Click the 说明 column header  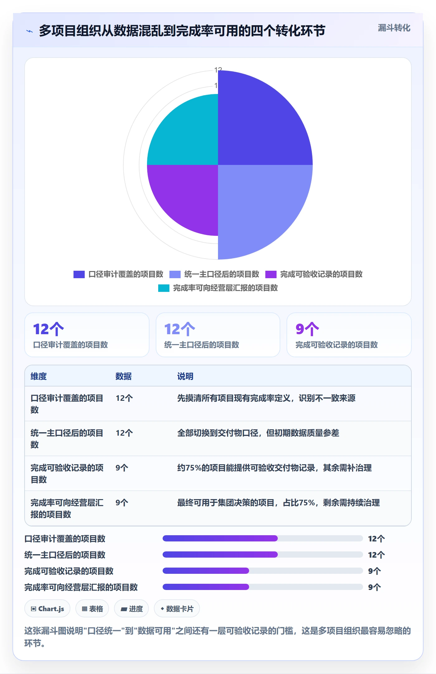[185, 376]
